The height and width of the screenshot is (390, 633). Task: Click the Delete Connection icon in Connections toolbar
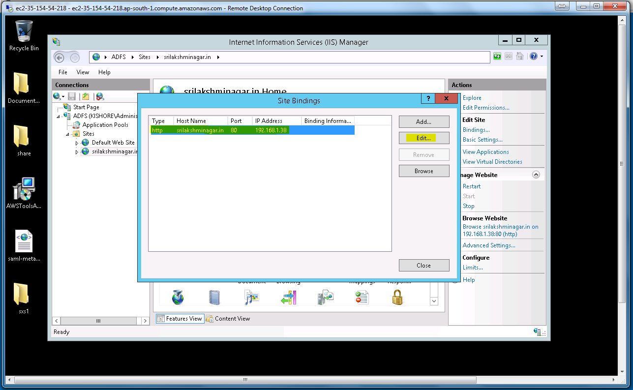pyautogui.click(x=100, y=96)
